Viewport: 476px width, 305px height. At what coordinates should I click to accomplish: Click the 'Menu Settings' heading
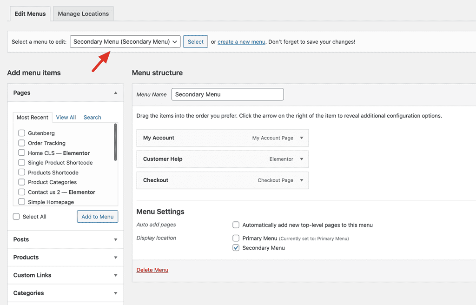click(x=160, y=212)
